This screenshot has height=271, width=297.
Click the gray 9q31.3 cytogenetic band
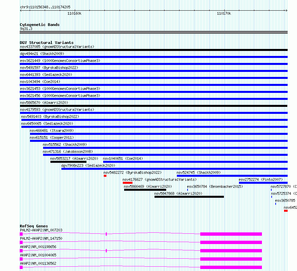click(x=154, y=32)
